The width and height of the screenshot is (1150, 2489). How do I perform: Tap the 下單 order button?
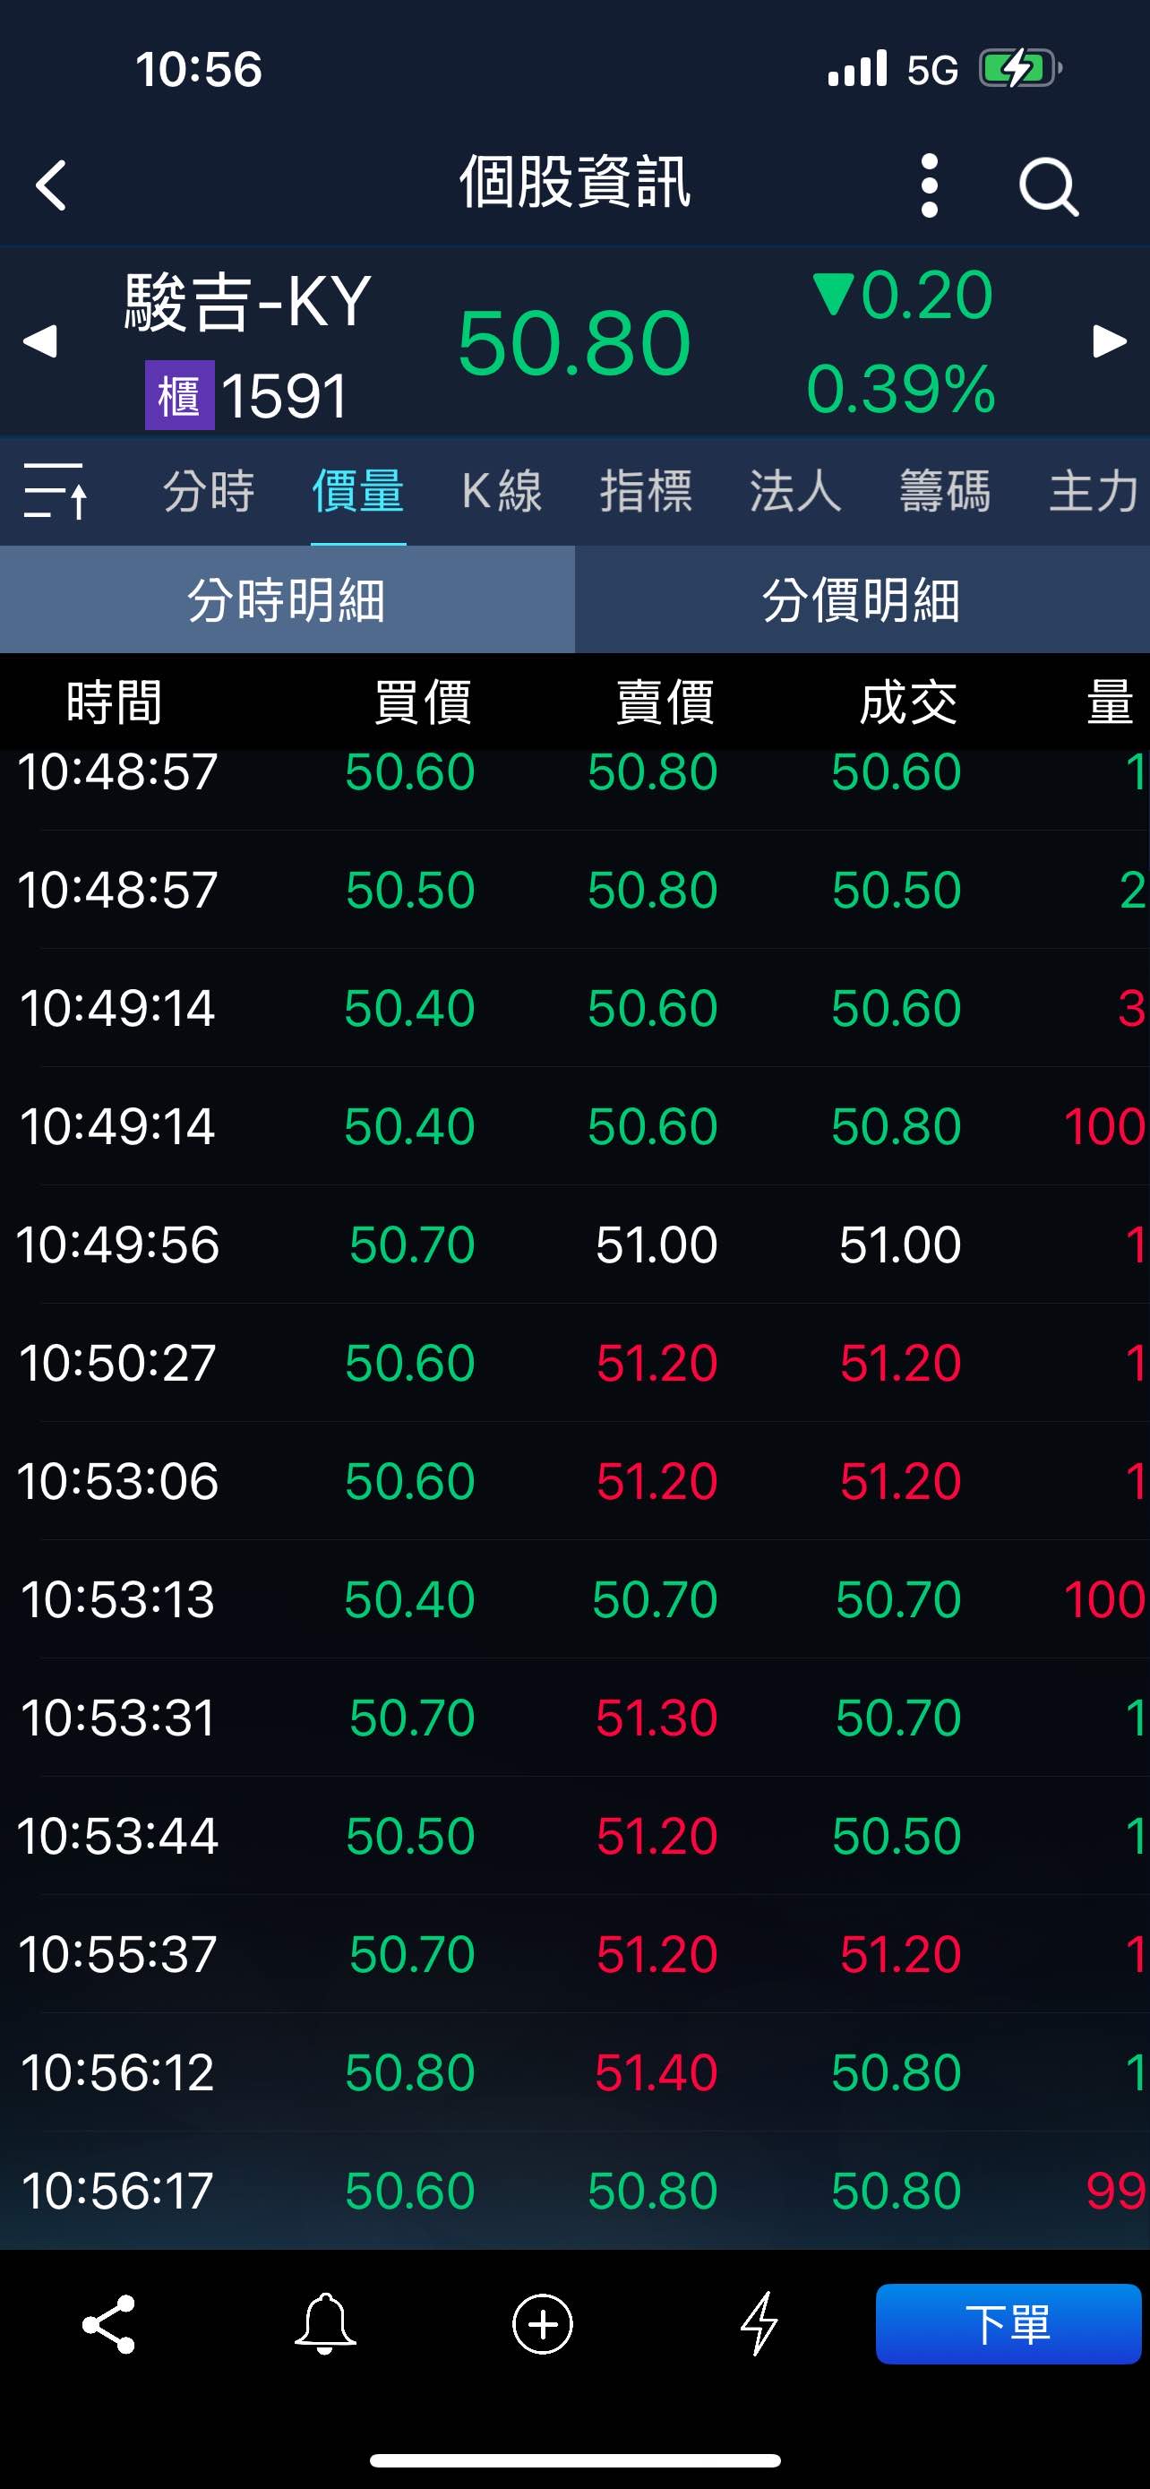click(1008, 2324)
